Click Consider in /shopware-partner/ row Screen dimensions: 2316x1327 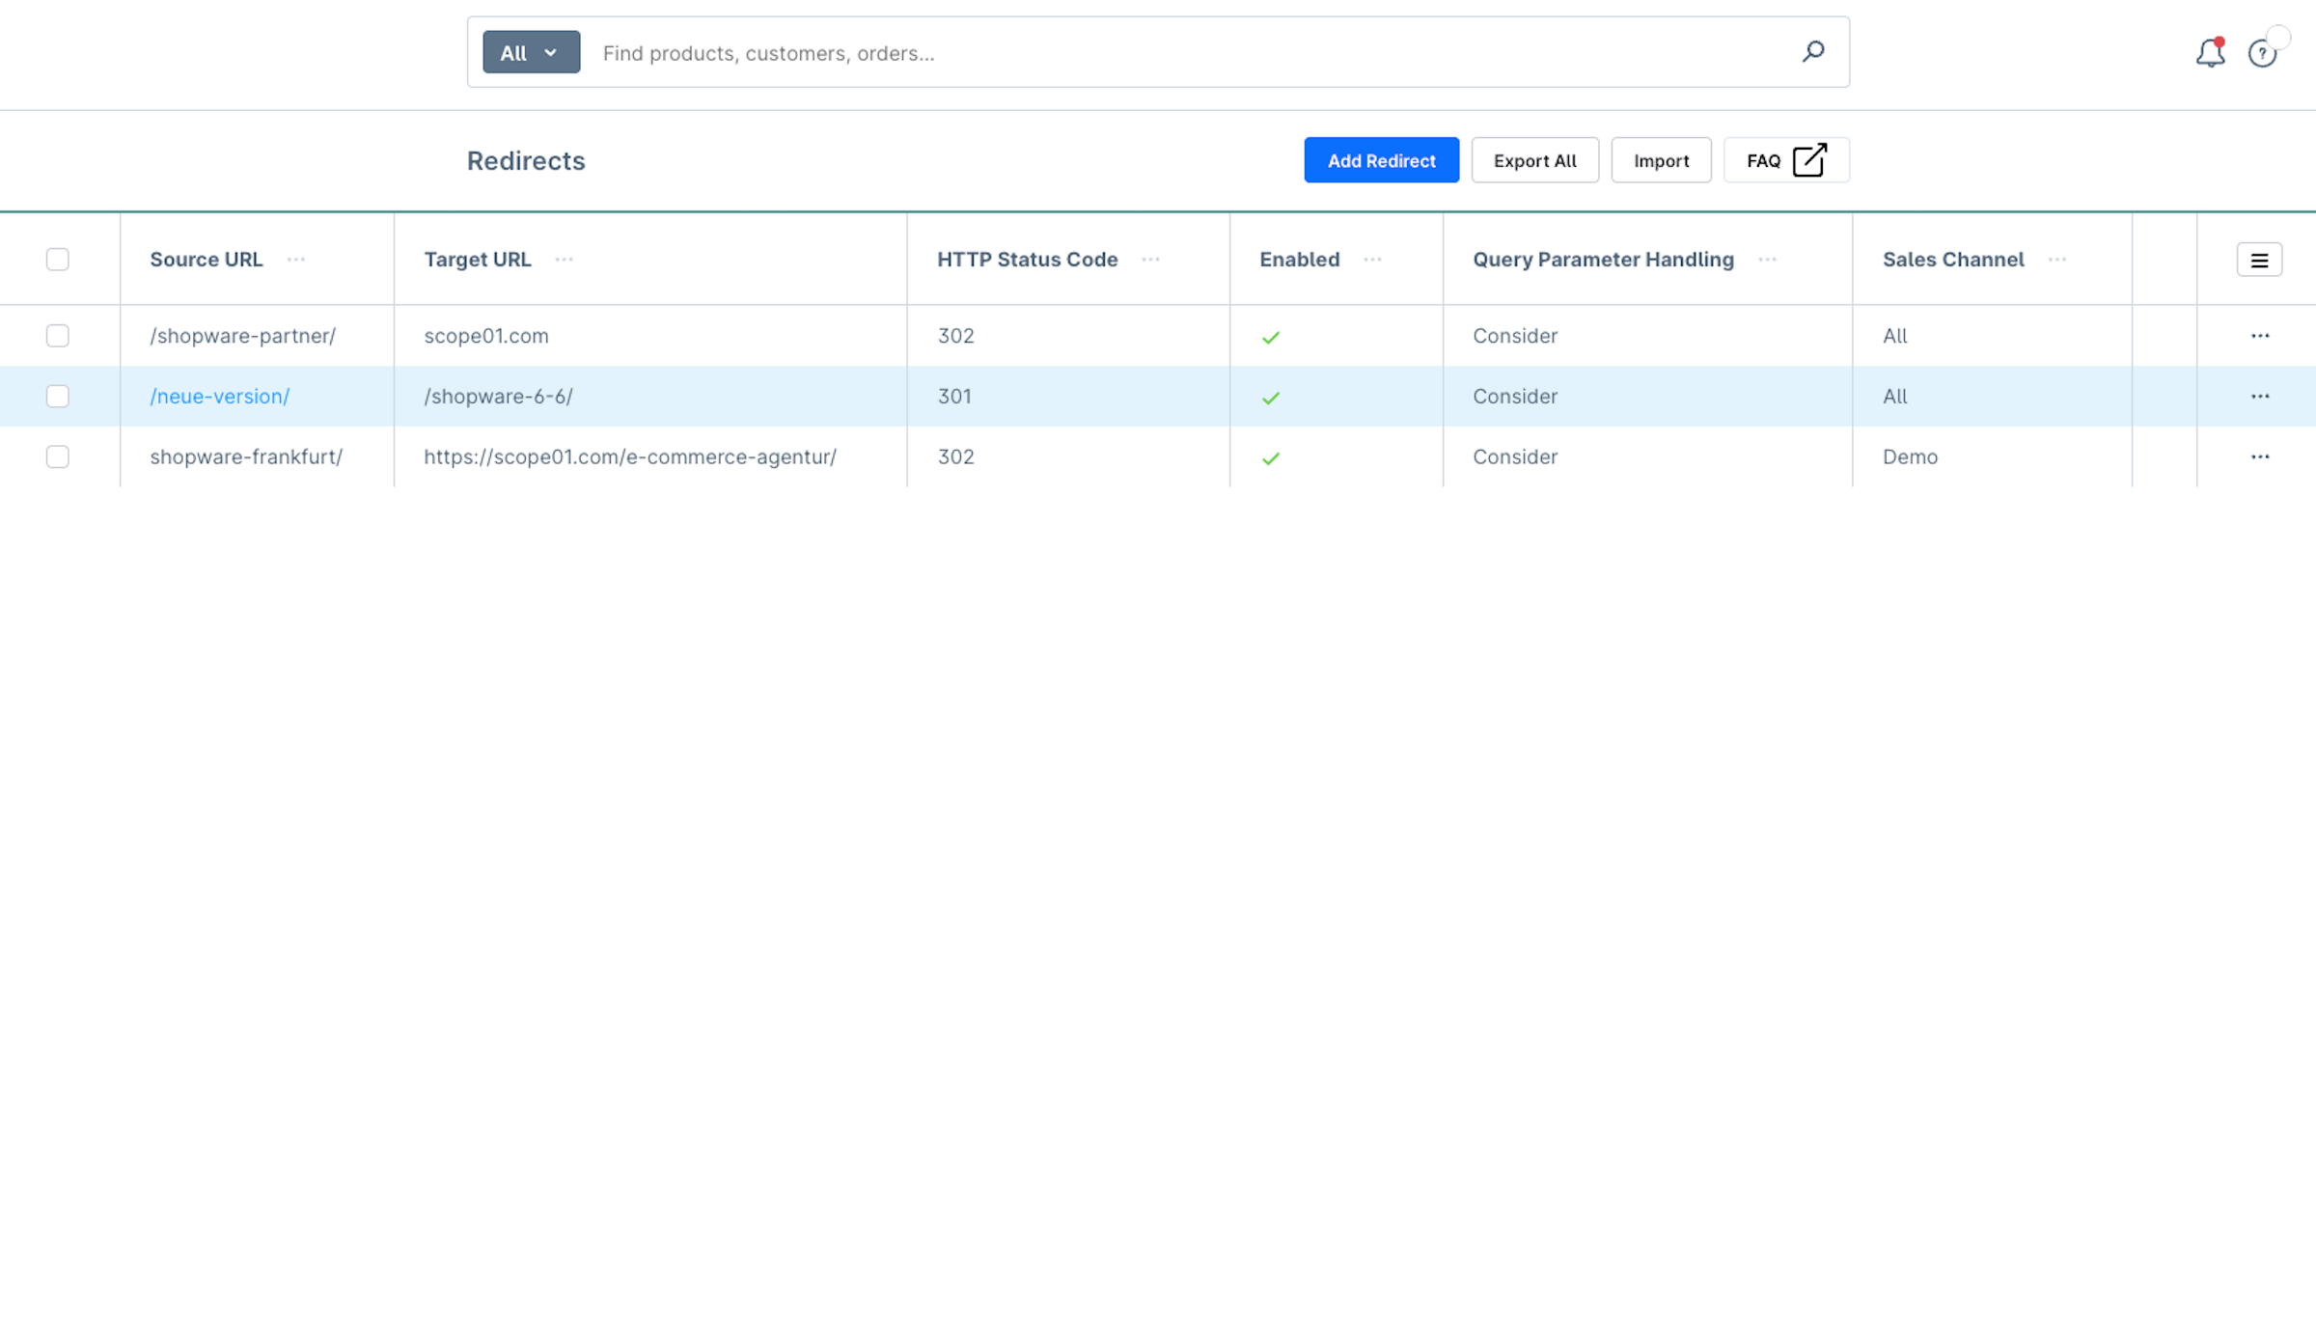[x=1515, y=335]
